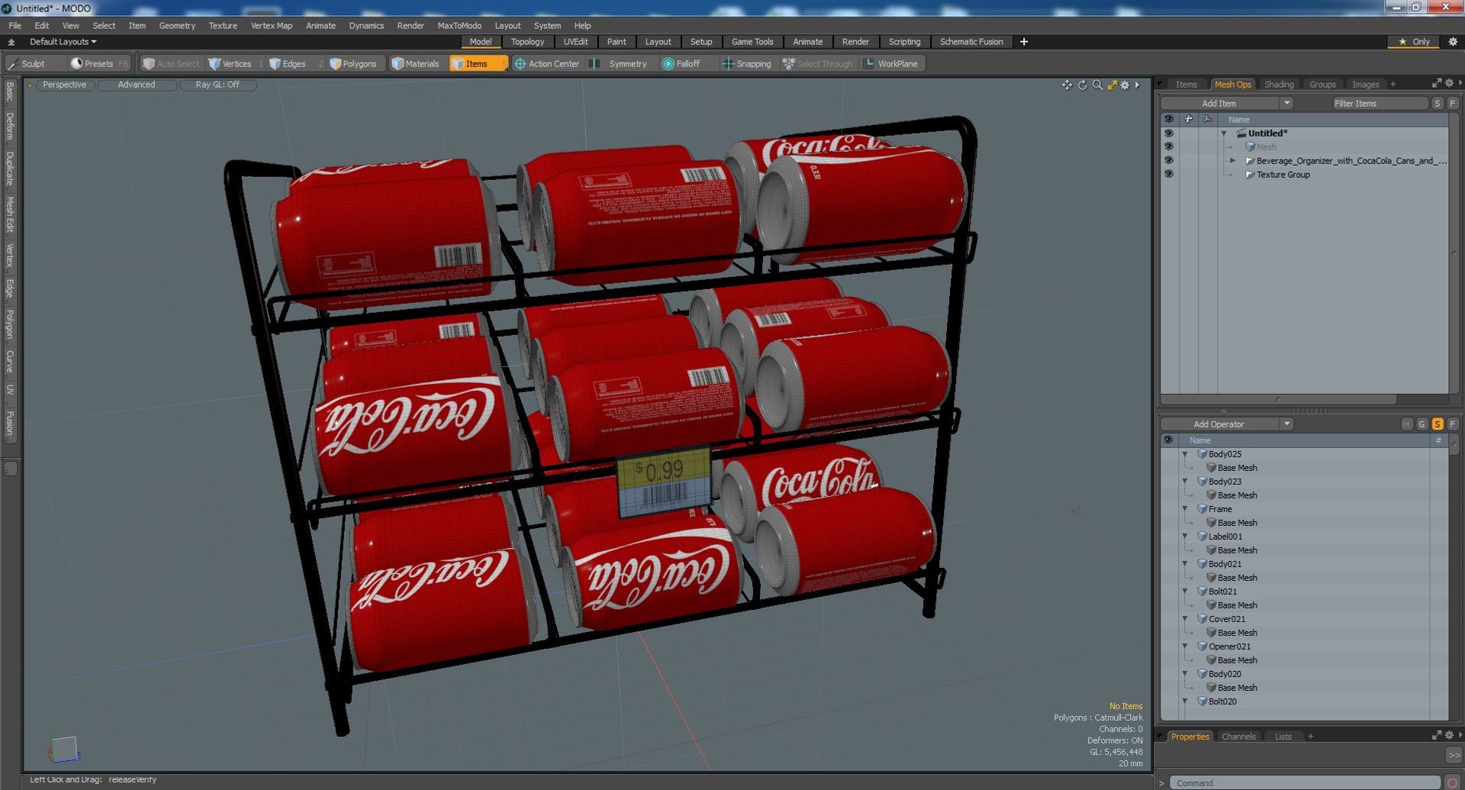Click the G button in the operator panel
Image resolution: width=1465 pixels, height=790 pixels.
[x=1422, y=424]
